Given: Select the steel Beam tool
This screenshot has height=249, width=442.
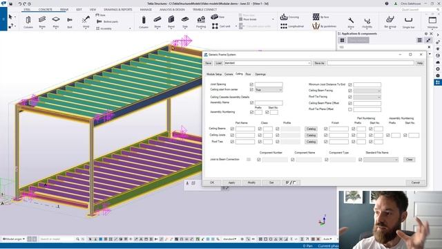Looking at the screenshot, I should tap(42, 22).
